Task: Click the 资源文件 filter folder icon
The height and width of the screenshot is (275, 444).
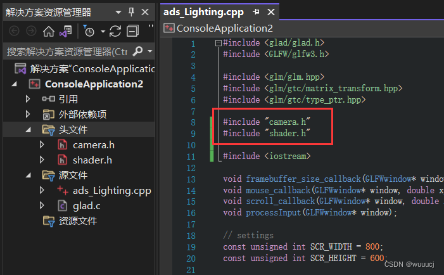Action: [x=48, y=221]
